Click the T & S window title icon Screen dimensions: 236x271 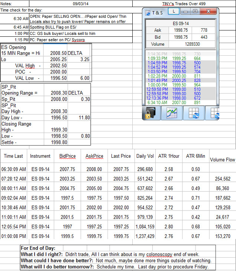[148, 13]
